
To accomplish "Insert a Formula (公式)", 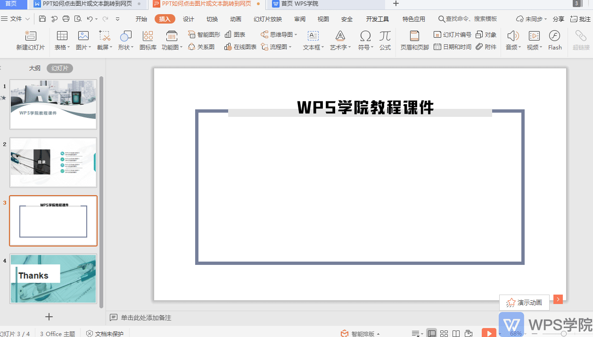I will tap(385, 41).
